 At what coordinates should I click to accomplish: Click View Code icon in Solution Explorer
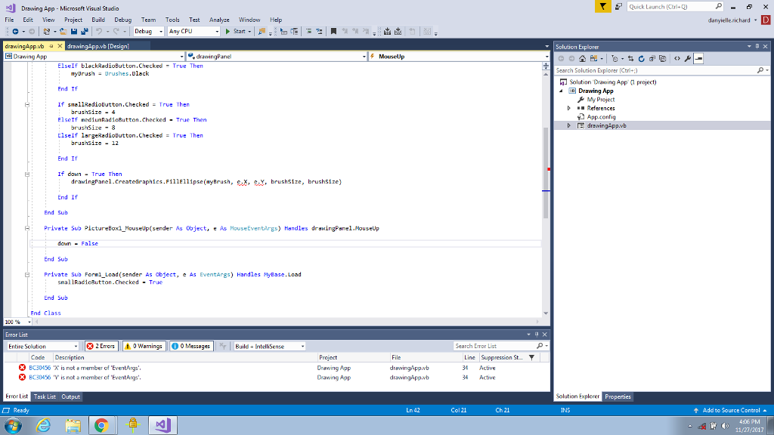click(x=676, y=58)
